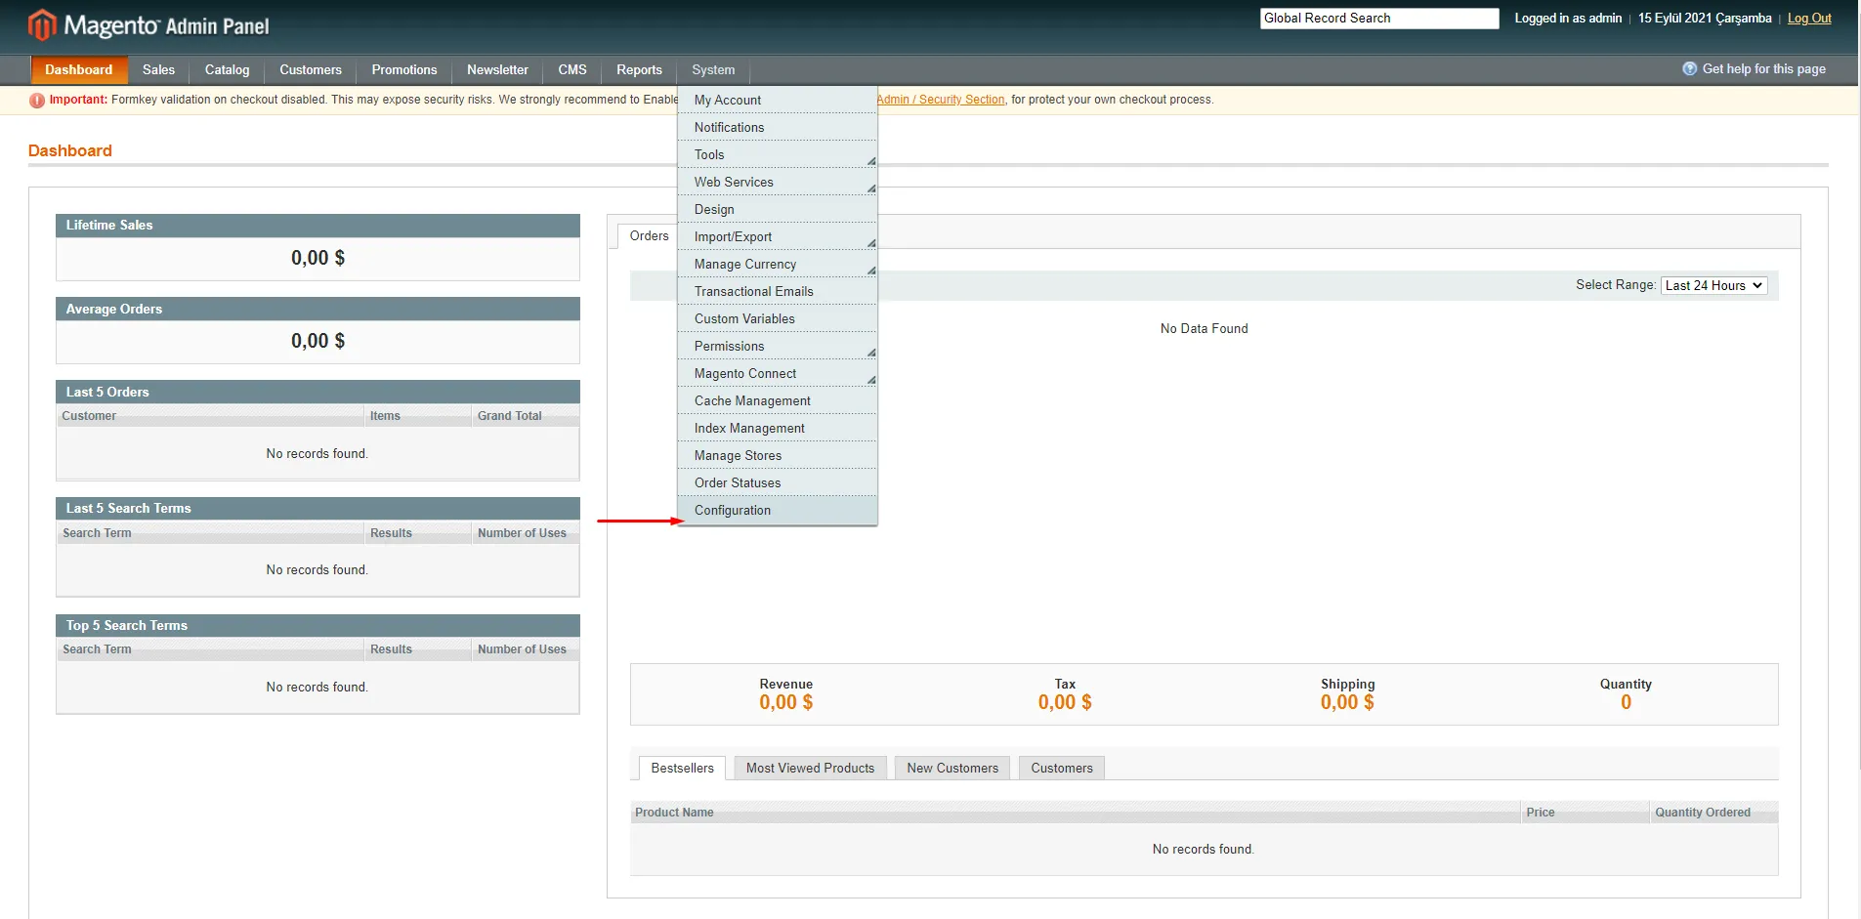Switch to Most Viewed Products tab
This screenshot has width=1861, height=919.
pos(810,769)
